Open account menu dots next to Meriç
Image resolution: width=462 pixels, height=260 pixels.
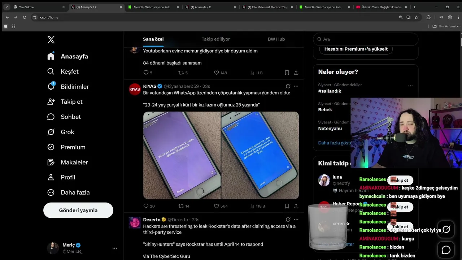(x=114, y=248)
